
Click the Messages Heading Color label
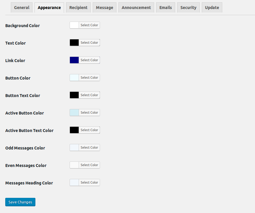[x=29, y=183]
